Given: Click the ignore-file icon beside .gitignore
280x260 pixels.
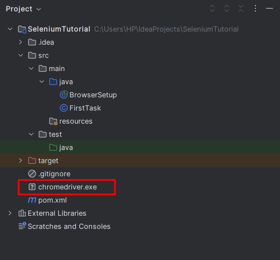Looking at the screenshot, I should (32, 174).
